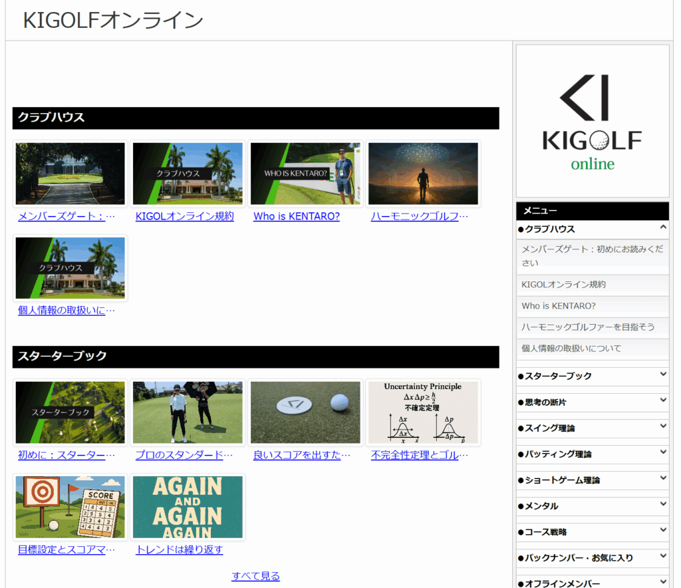Expand the メンタル menu section

[x=662, y=505]
